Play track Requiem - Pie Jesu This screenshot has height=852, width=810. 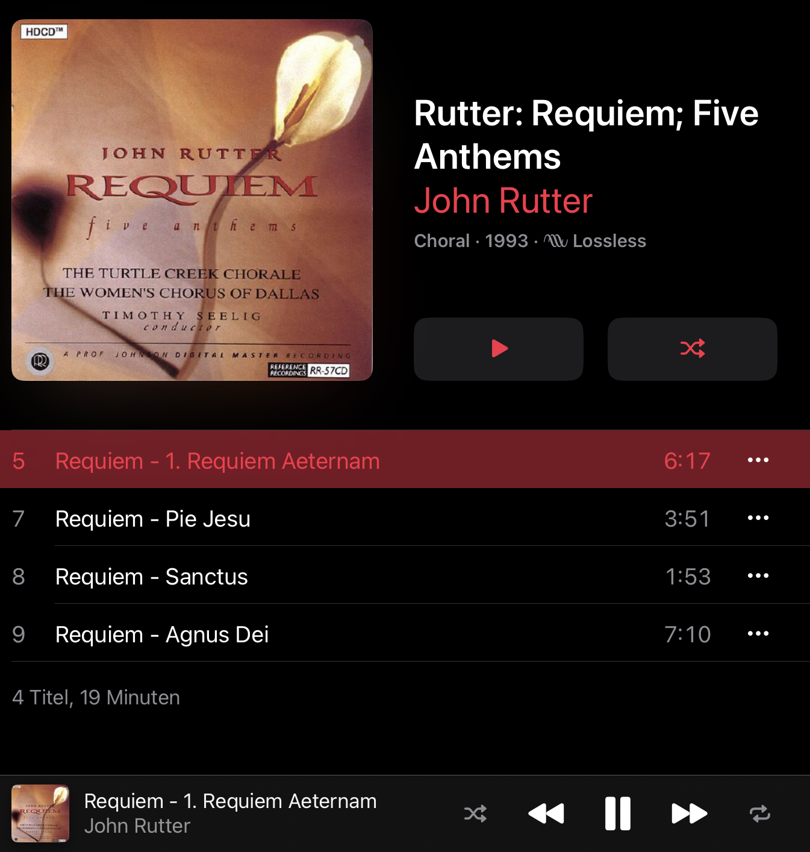[x=405, y=518]
